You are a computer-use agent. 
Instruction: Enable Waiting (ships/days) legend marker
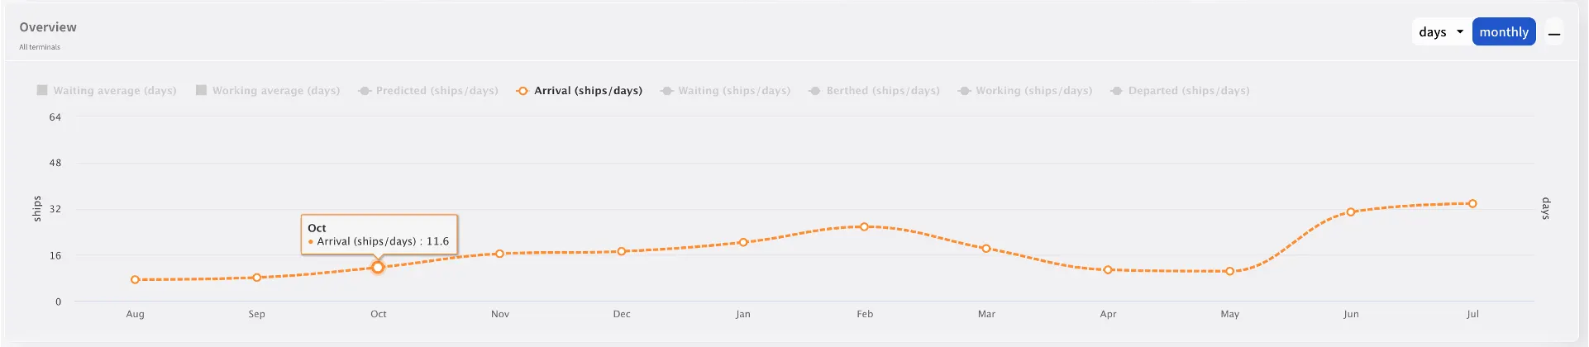[666, 91]
